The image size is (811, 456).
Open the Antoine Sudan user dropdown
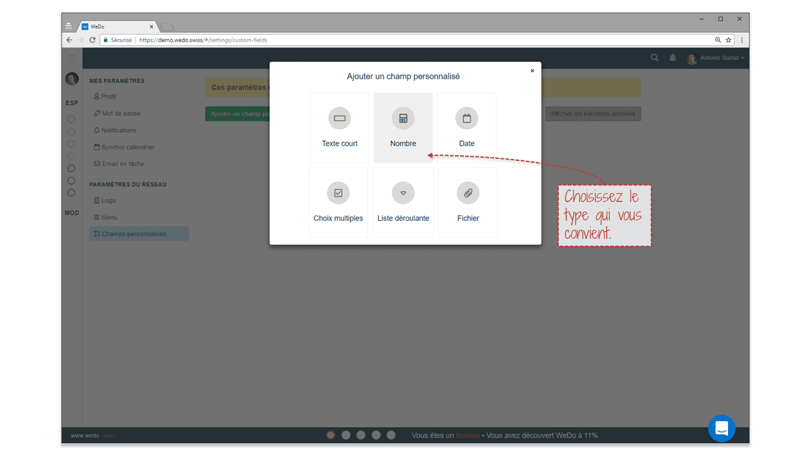pyautogui.click(x=716, y=58)
